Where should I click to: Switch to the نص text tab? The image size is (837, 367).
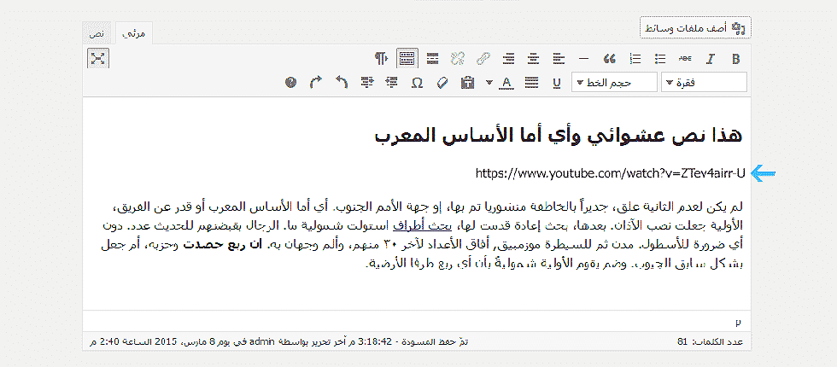(98, 32)
